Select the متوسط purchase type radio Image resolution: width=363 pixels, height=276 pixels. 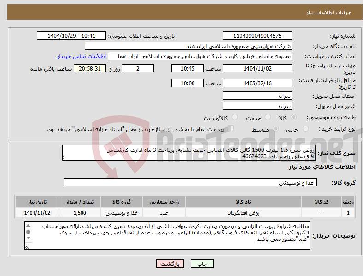click(x=275, y=128)
